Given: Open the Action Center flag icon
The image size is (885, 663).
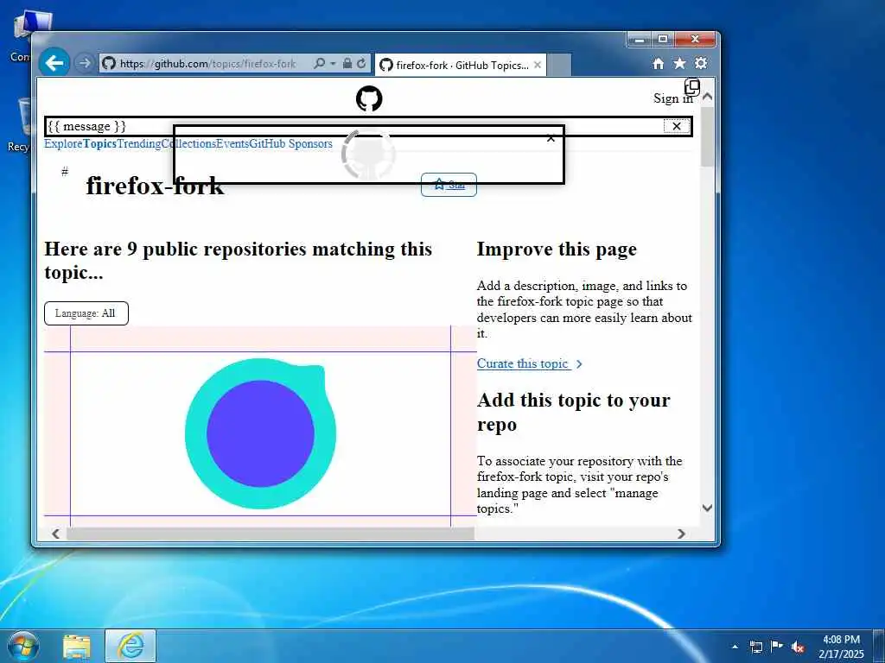Looking at the screenshot, I should point(777,646).
